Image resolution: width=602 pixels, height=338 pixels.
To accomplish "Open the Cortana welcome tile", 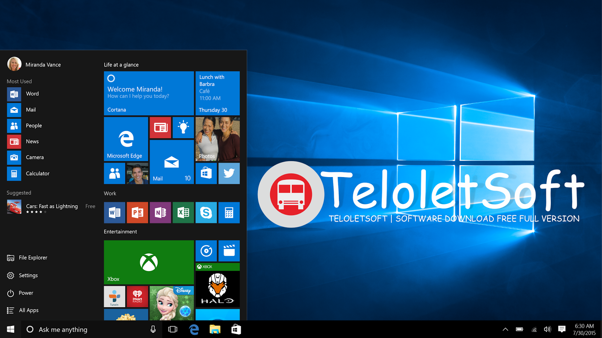I will click(149, 93).
